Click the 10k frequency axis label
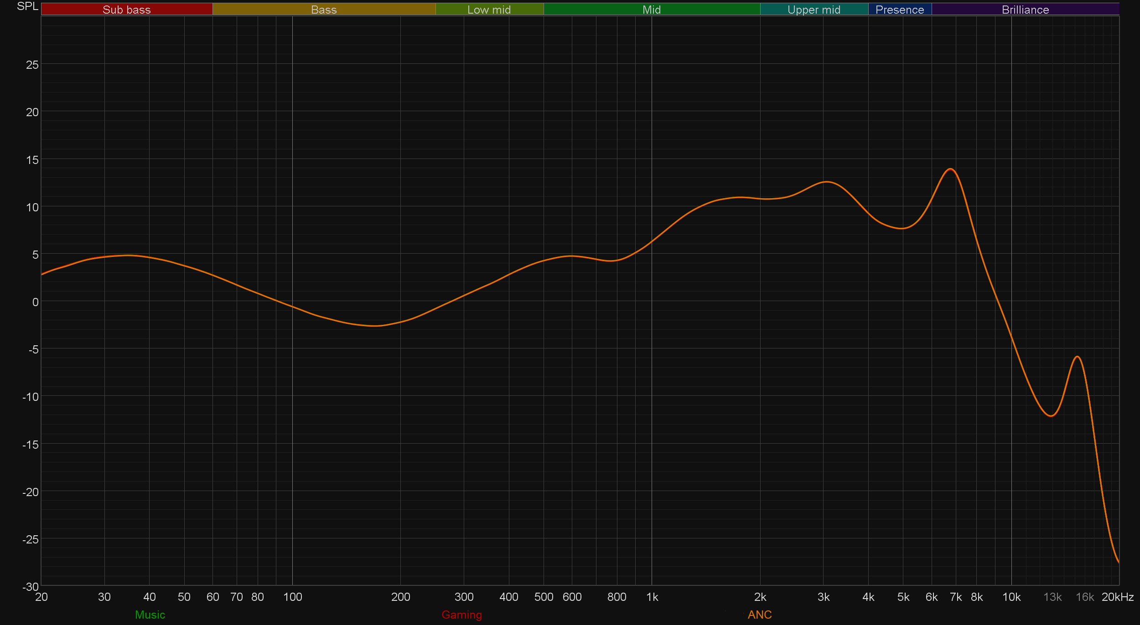Image resolution: width=1140 pixels, height=625 pixels. (x=1011, y=597)
